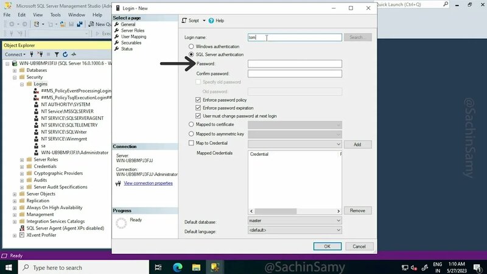Select Mapped to certificate radio button
The width and height of the screenshot is (487, 274).
191,124
